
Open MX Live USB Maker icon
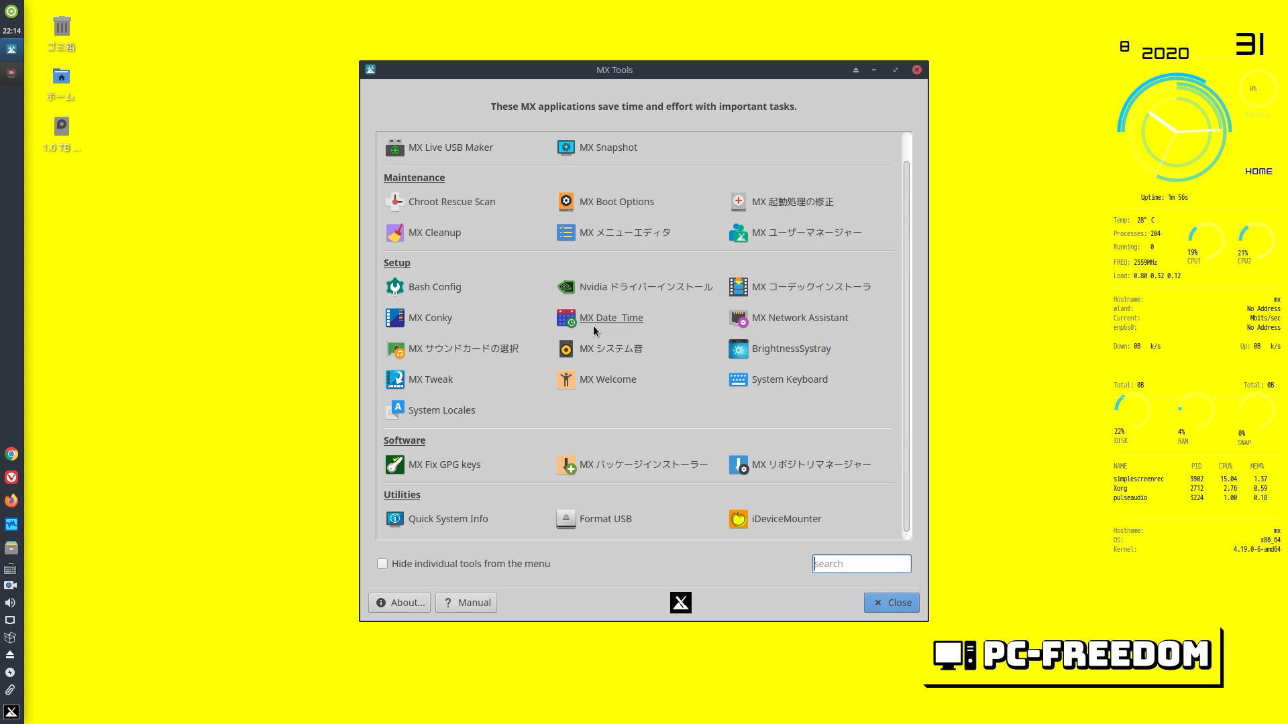pos(394,147)
